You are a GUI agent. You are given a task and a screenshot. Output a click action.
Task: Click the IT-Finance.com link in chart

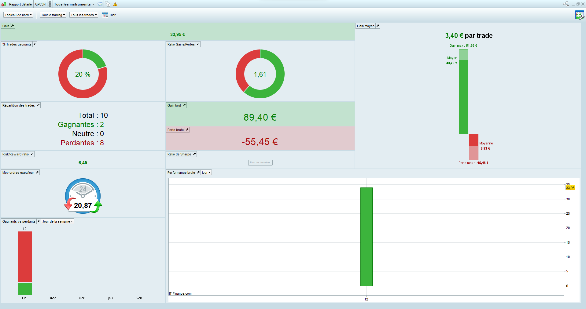180,293
